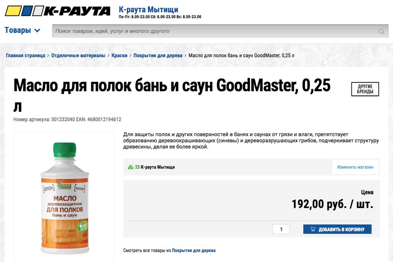Click the Другие бренды badge
The image size is (393, 262).
365,89
